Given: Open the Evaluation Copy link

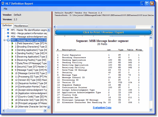Looking at the screenshot, I should click(x=102, y=107).
